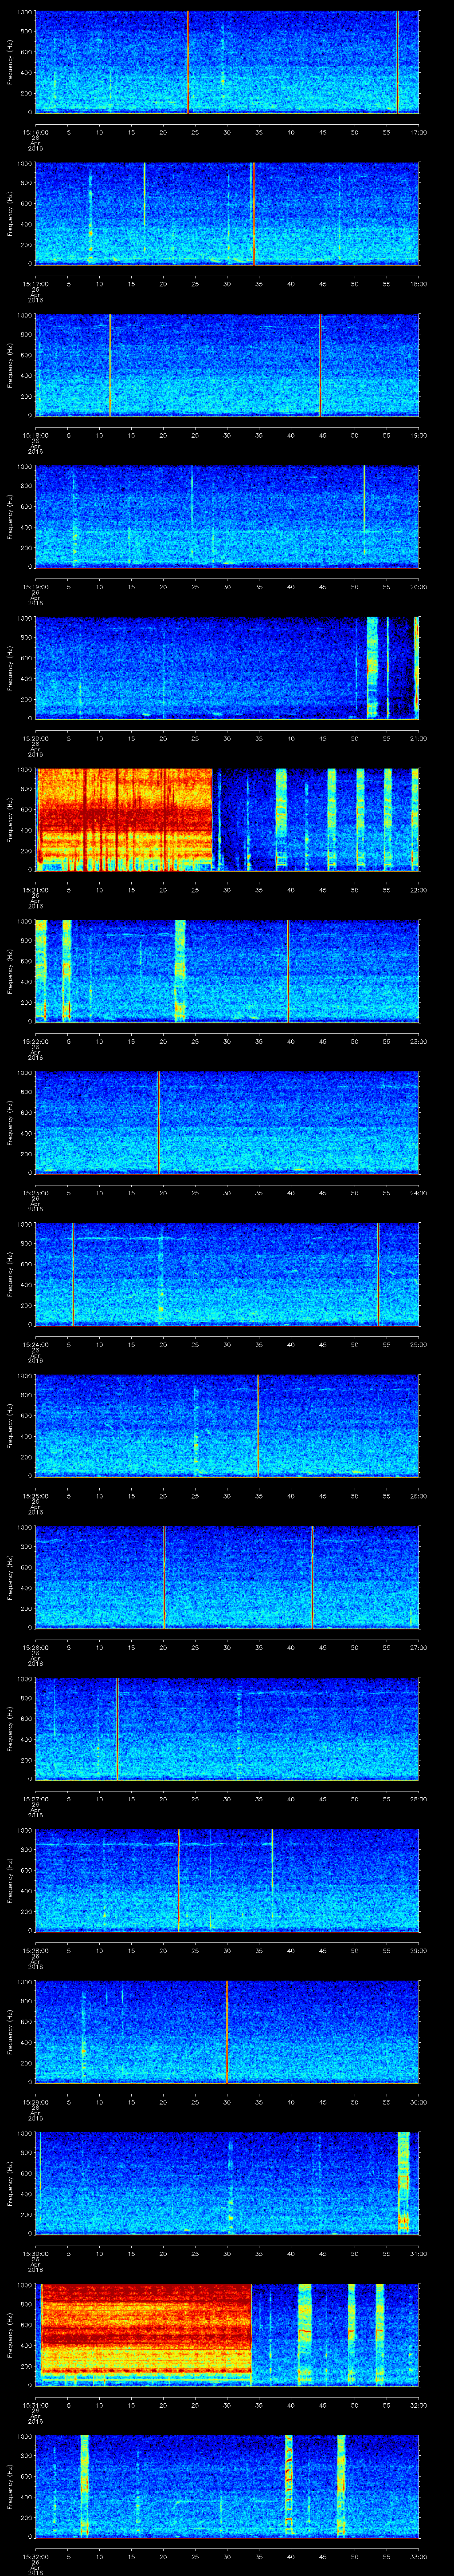Click spike near 53 s in 15:24:00 panel
Image resolution: width=454 pixels, height=2576 pixels.
click(x=378, y=1273)
